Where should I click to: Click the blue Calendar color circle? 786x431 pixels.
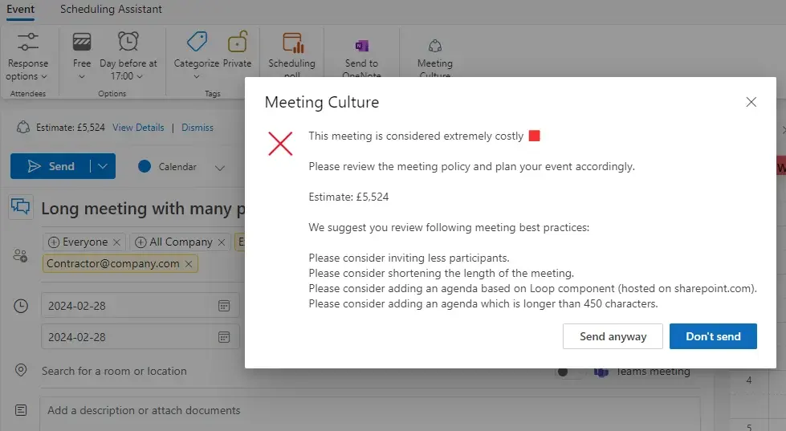tap(145, 166)
